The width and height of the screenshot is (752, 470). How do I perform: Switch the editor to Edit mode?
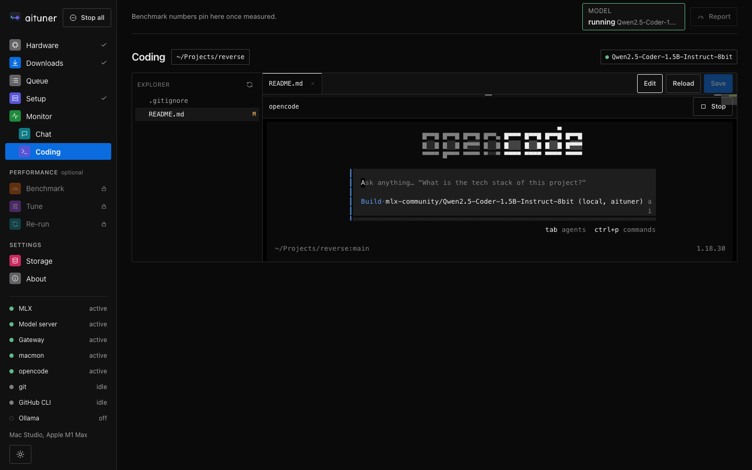[650, 84]
